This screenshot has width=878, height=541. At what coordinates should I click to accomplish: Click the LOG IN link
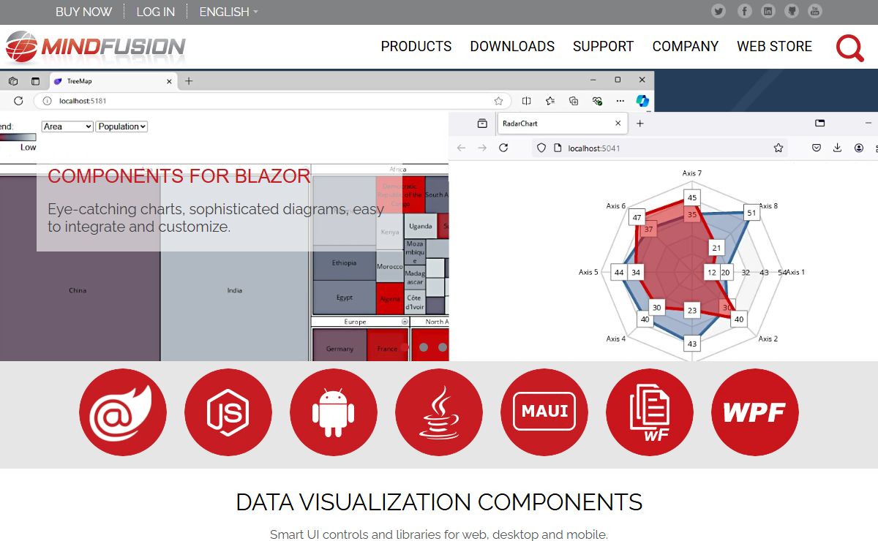tap(156, 12)
